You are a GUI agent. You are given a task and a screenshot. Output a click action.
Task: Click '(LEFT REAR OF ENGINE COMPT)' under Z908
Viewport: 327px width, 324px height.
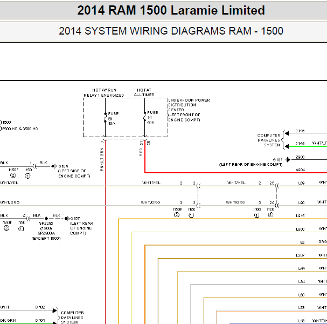pyautogui.click(x=251, y=165)
